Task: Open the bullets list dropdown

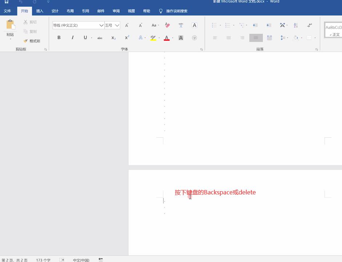Action: (x=220, y=25)
